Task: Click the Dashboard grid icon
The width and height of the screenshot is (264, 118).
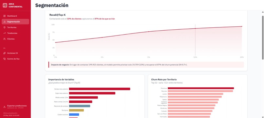Action: 5,16
